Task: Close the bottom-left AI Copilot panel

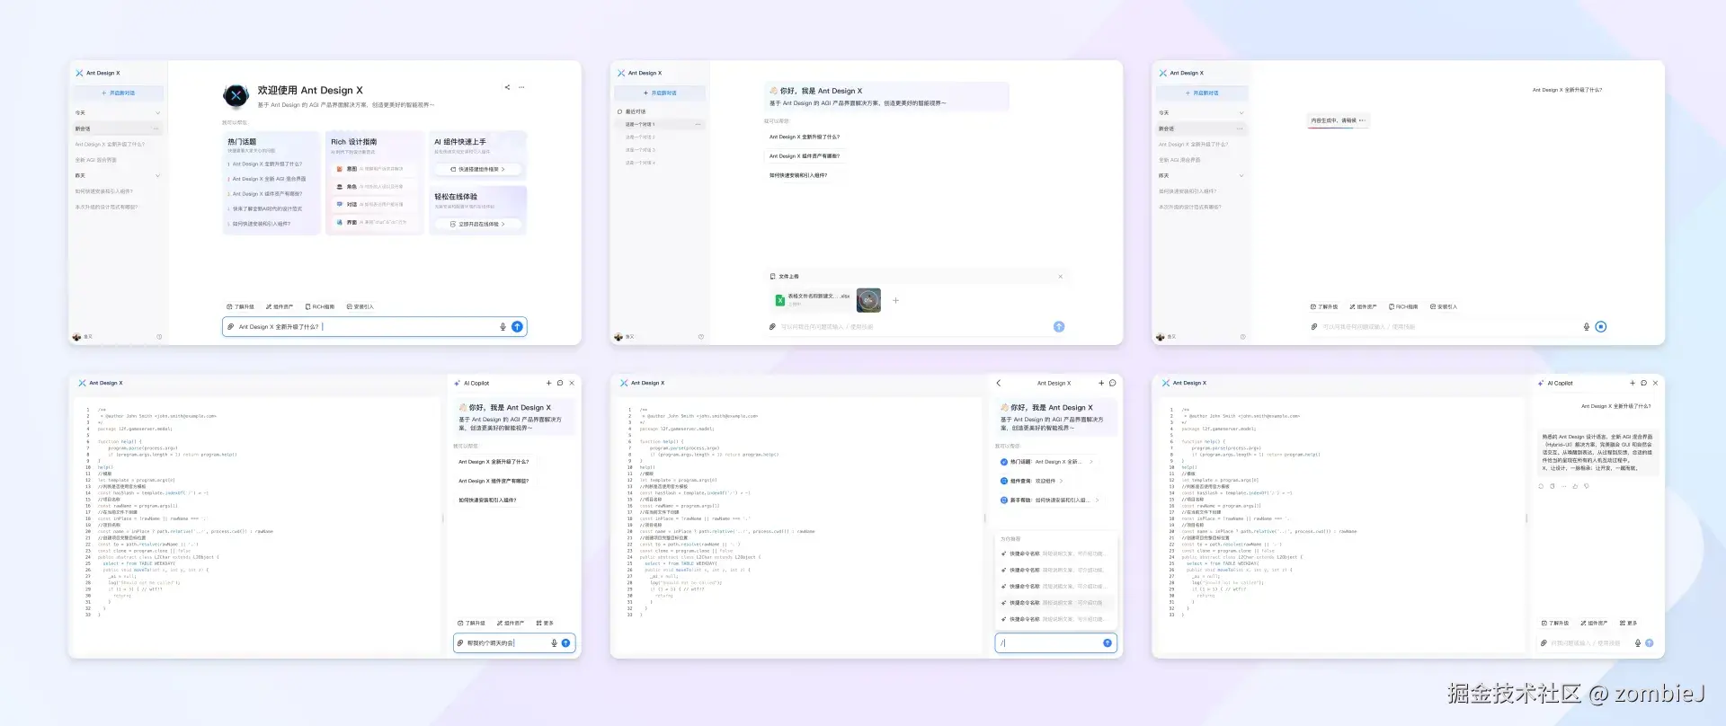Action: [572, 383]
